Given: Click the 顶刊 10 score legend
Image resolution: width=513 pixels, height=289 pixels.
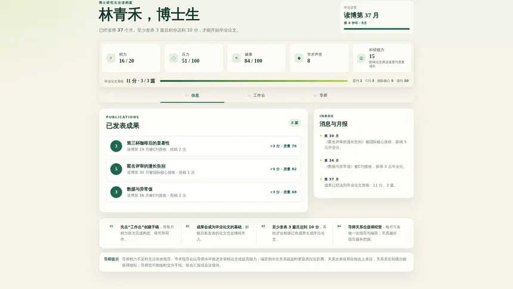Looking at the screenshot, I should (403, 81).
